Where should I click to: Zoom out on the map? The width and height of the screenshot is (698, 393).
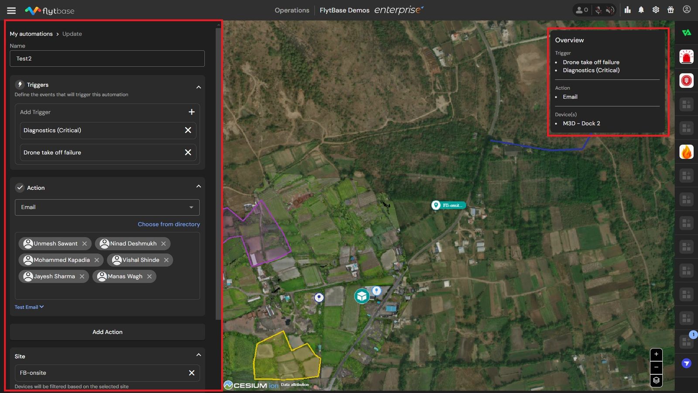[x=656, y=367]
